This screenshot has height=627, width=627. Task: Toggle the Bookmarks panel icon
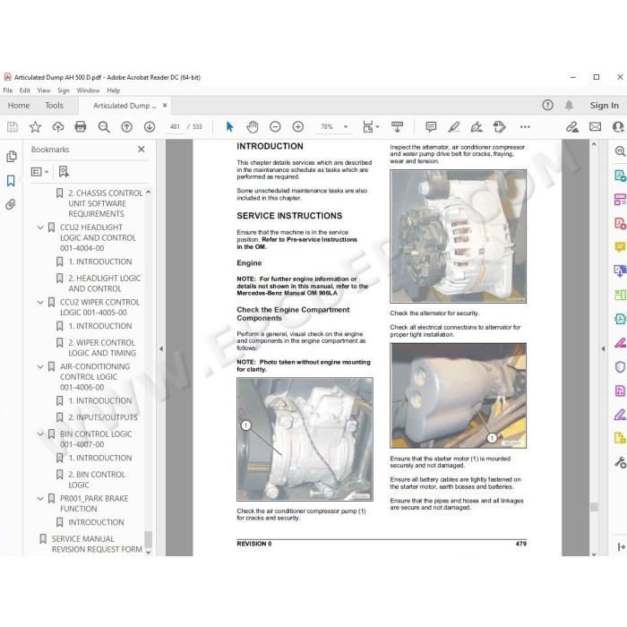point(11,181)
